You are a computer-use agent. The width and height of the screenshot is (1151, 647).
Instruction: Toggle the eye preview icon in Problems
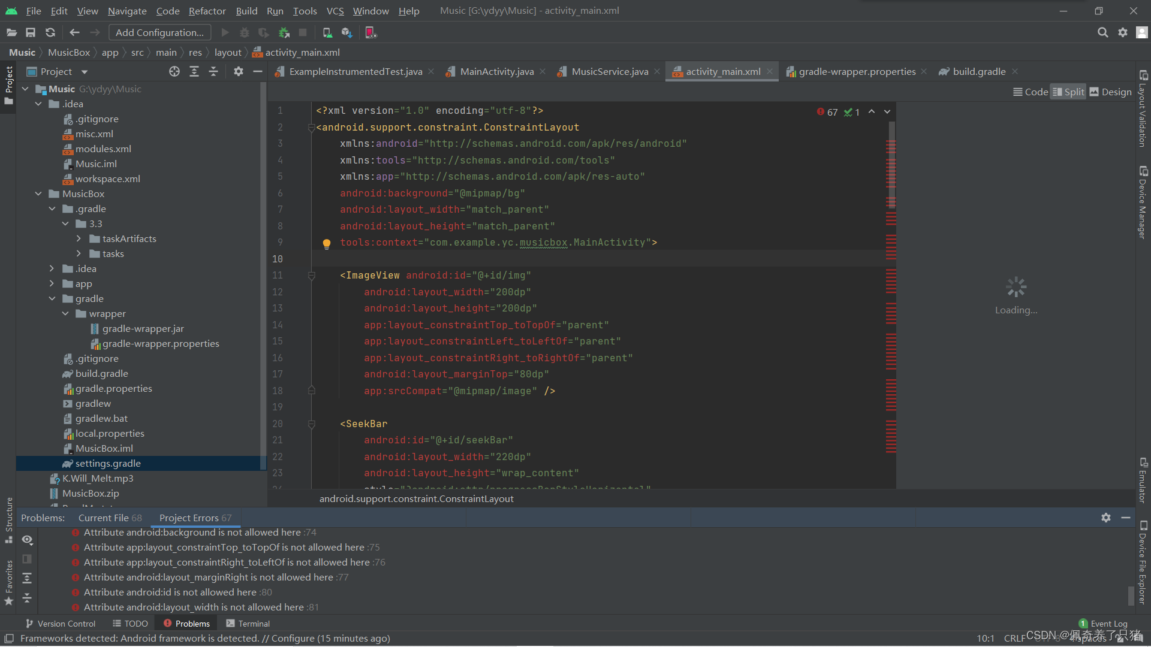click(x=27, y=540)
